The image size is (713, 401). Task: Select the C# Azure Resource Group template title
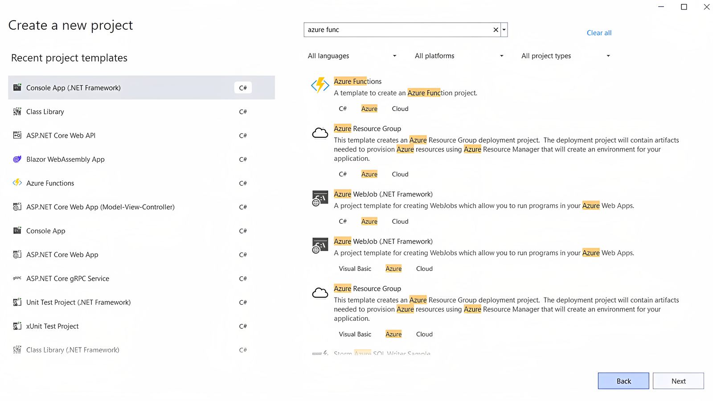(x=367, y=129)
